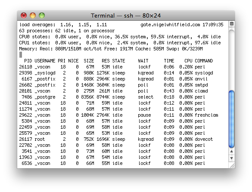Image resolution: width=252 pixels, height=192 pixels.
Task: Click the gray cursor block in terminal
Action: [x=21, y=55]
